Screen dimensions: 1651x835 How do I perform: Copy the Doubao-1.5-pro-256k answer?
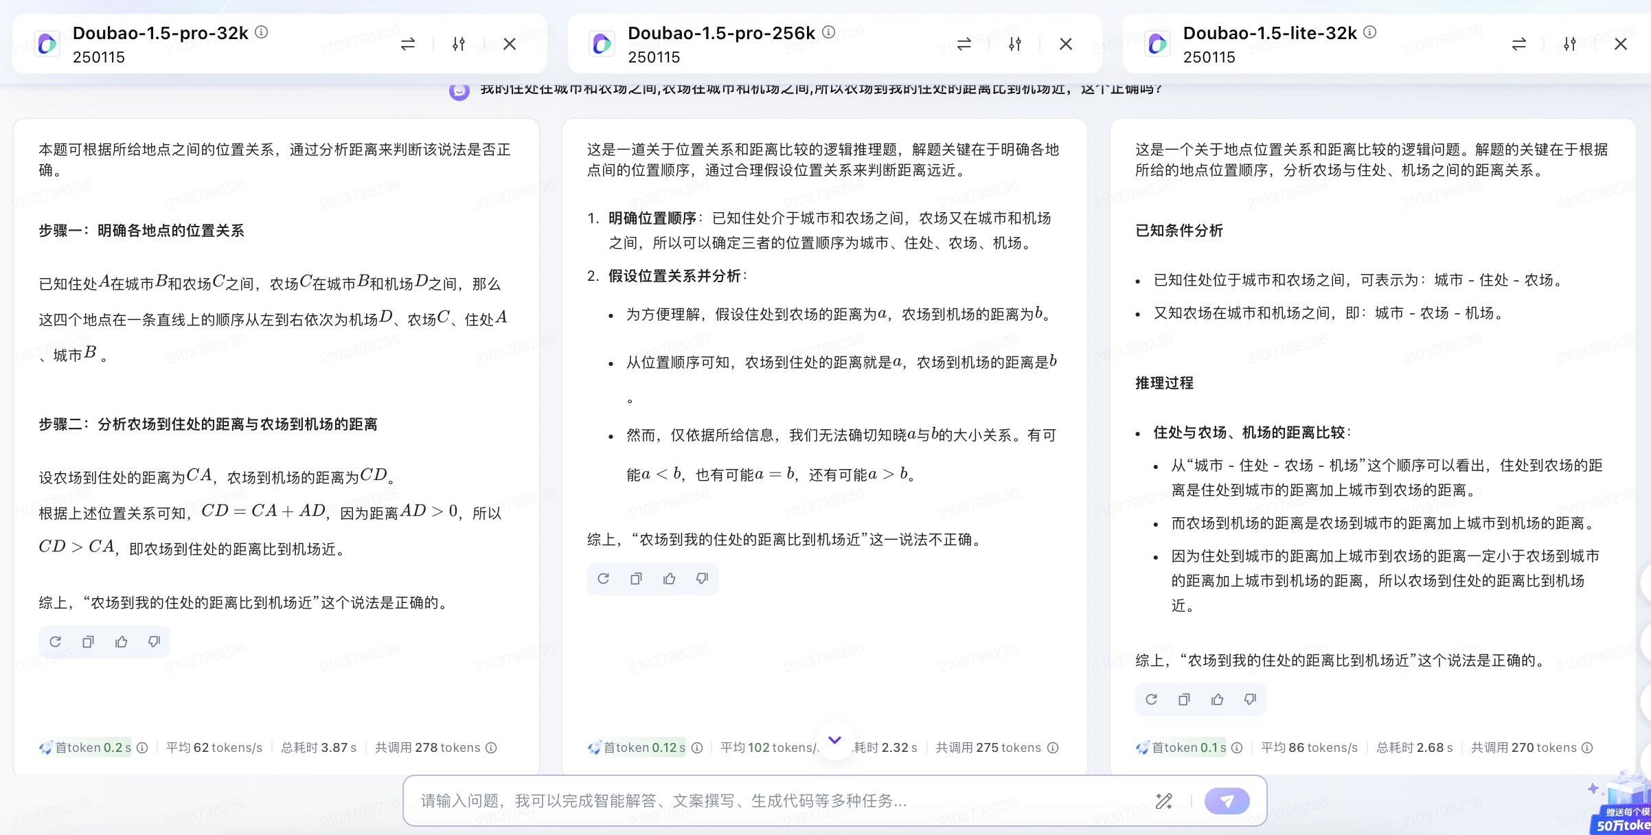pyautogui.click(x=636, y=578)
